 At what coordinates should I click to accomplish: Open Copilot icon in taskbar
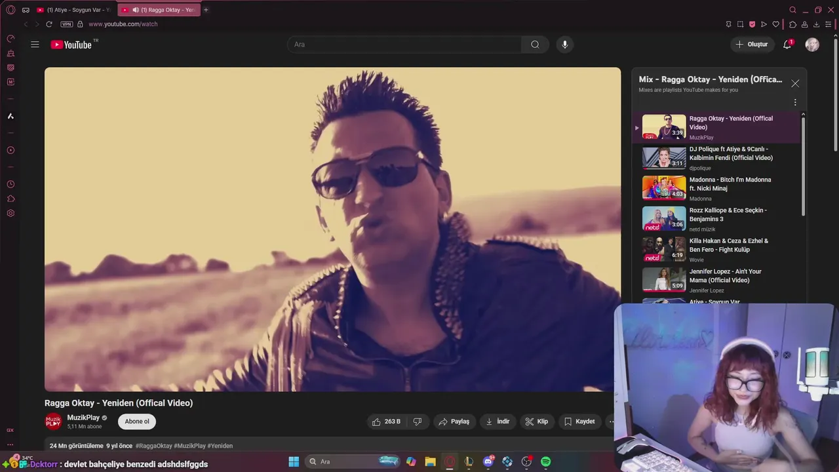pos(411,462)
